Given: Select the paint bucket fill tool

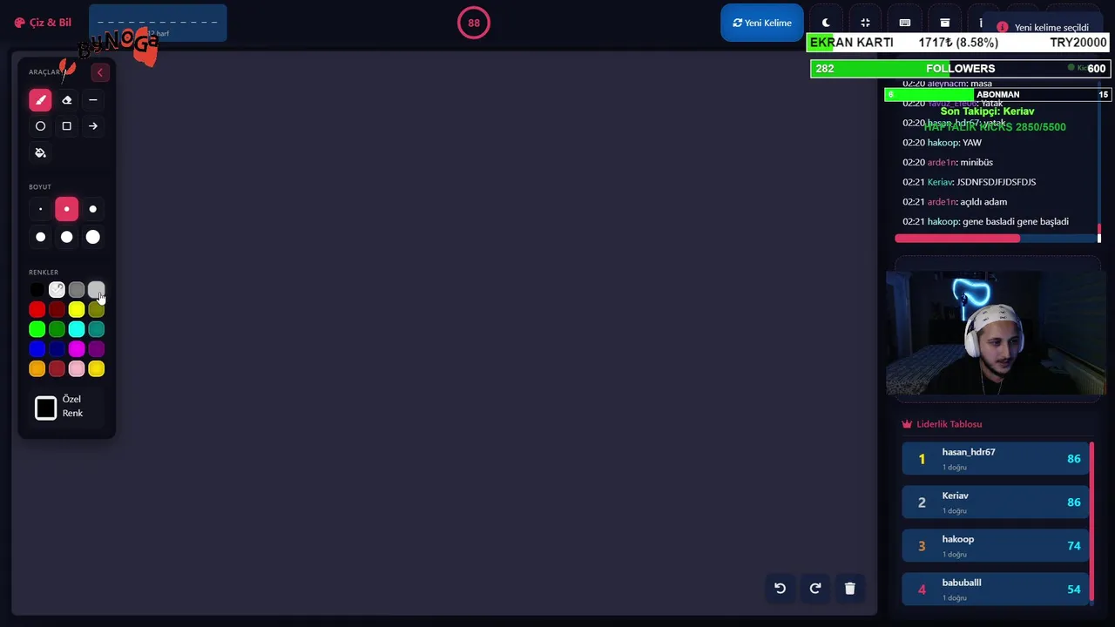Looking at the screenshot, I should [40, 152].
